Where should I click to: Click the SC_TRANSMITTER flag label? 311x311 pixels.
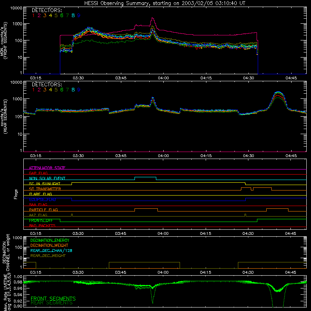tap(45, 189)
